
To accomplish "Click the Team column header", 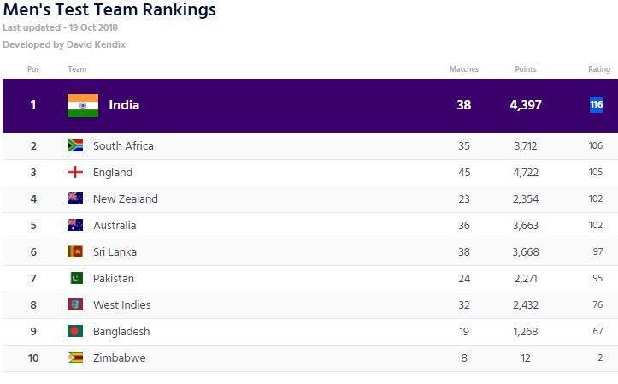I will [x=77, y=69].
